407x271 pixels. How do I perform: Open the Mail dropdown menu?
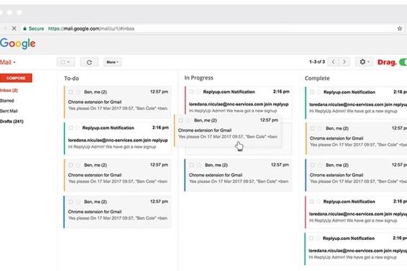point(7,62)
